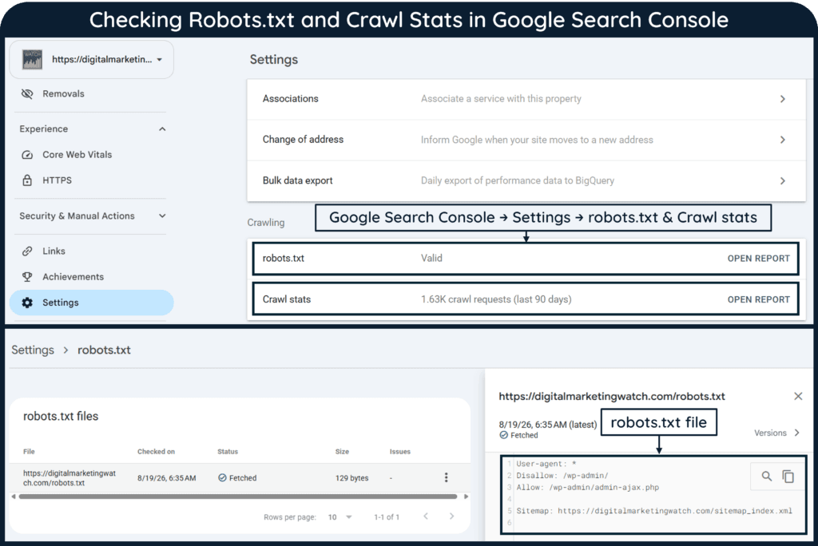Open Change of address setting
The width and height of the screenshot is (818, 546).
click(526, 140)
